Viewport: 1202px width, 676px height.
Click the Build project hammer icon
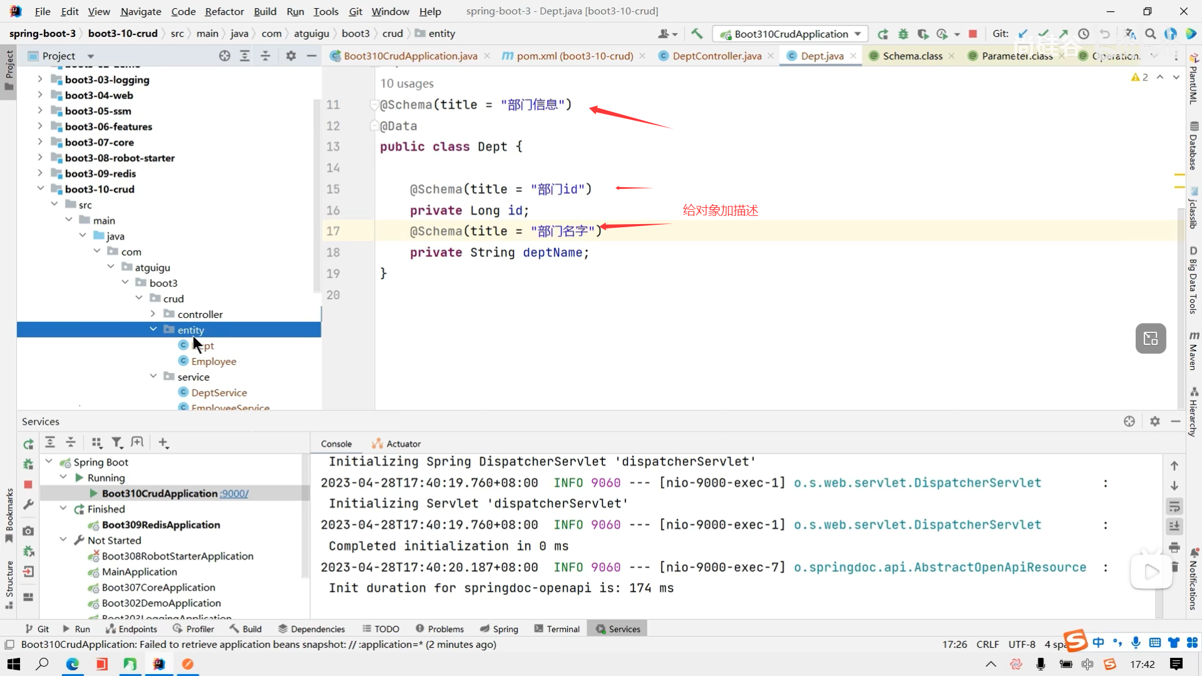click(x=697, y=34)
